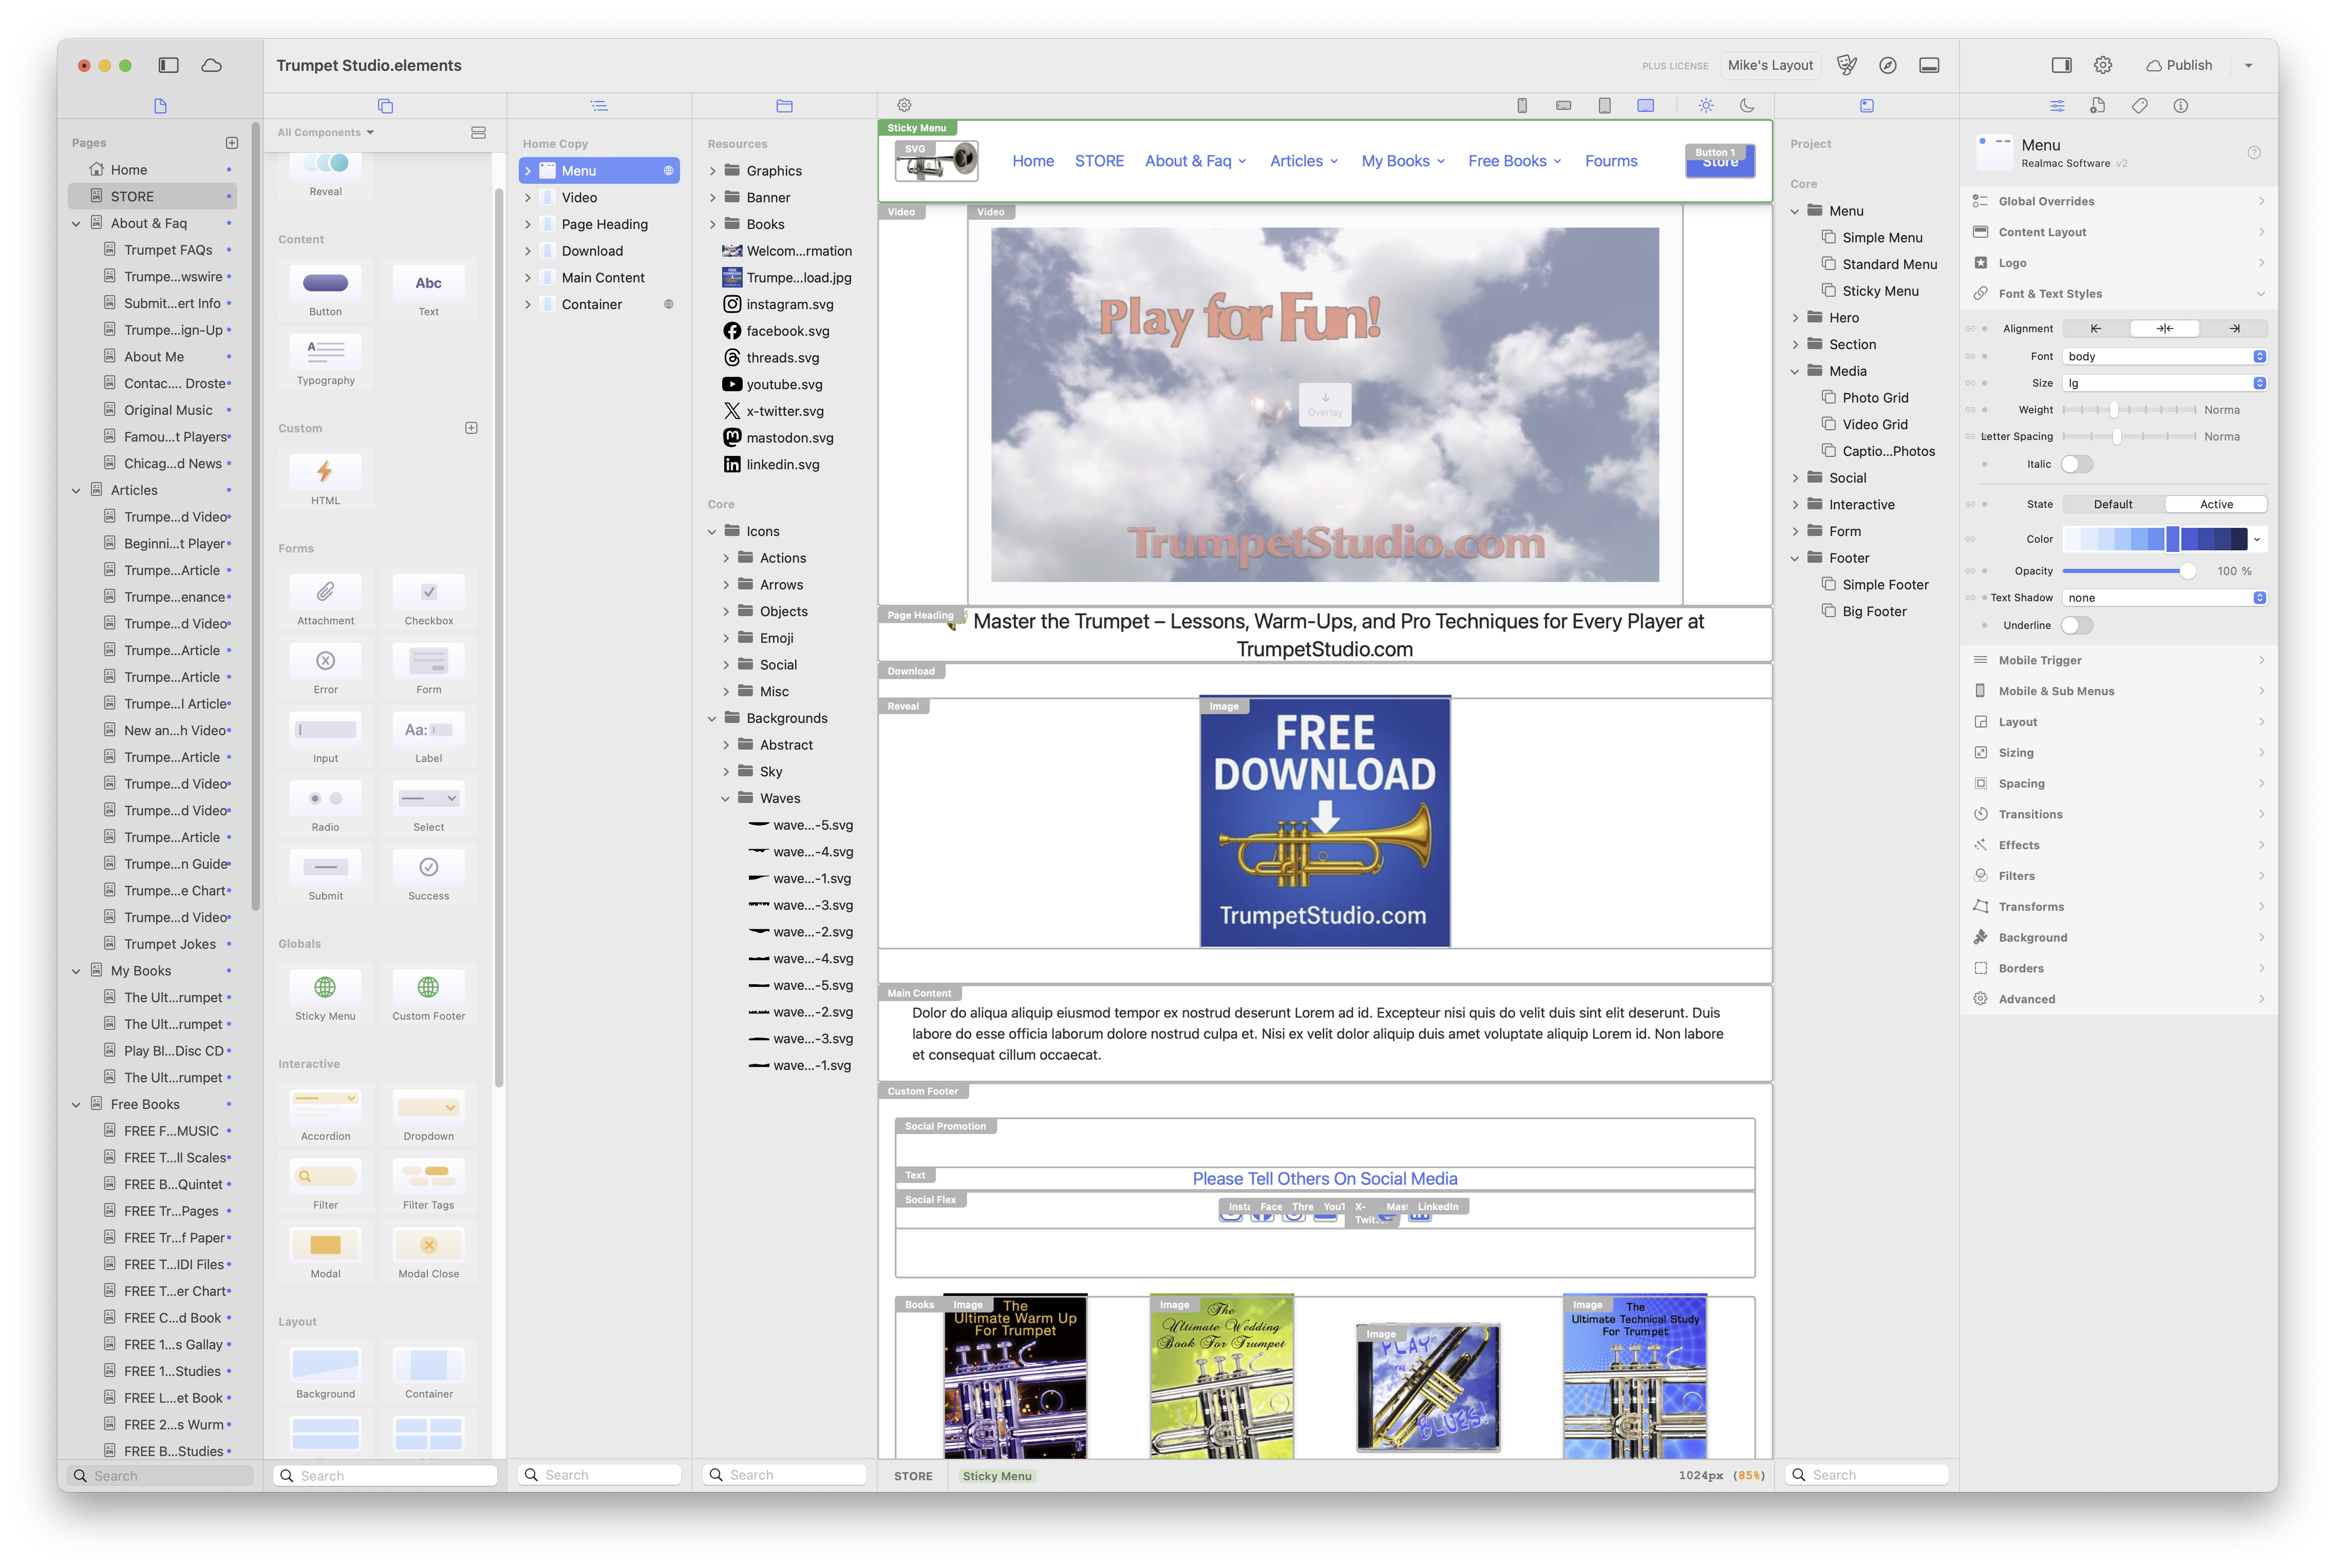Toggle the right inspector panel icon
This screenshot has height=1568, width=2336.
coord(2061,65)
